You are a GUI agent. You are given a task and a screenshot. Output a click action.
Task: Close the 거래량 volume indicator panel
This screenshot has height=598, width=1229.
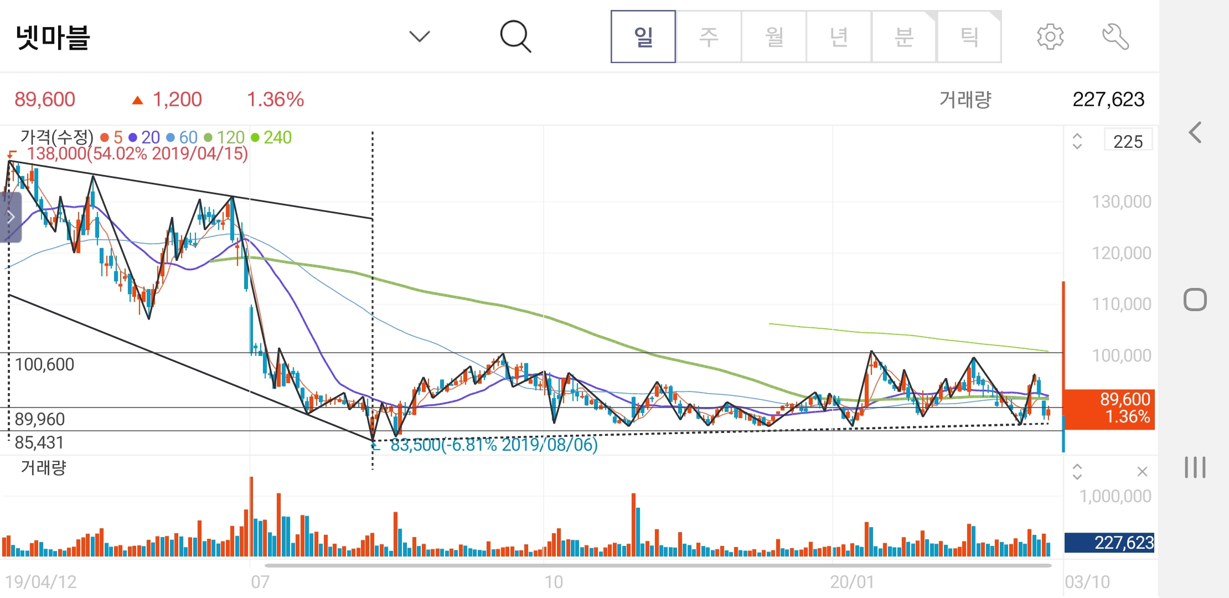[x=1142, y=471]
